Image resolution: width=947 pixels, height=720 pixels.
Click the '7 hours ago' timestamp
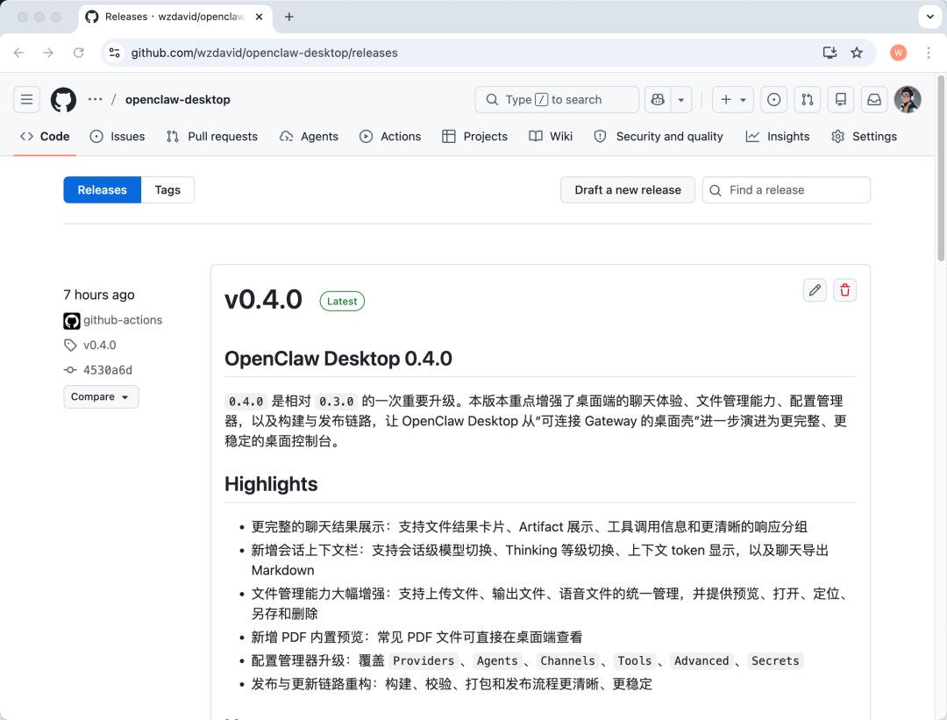pos(99,295)
